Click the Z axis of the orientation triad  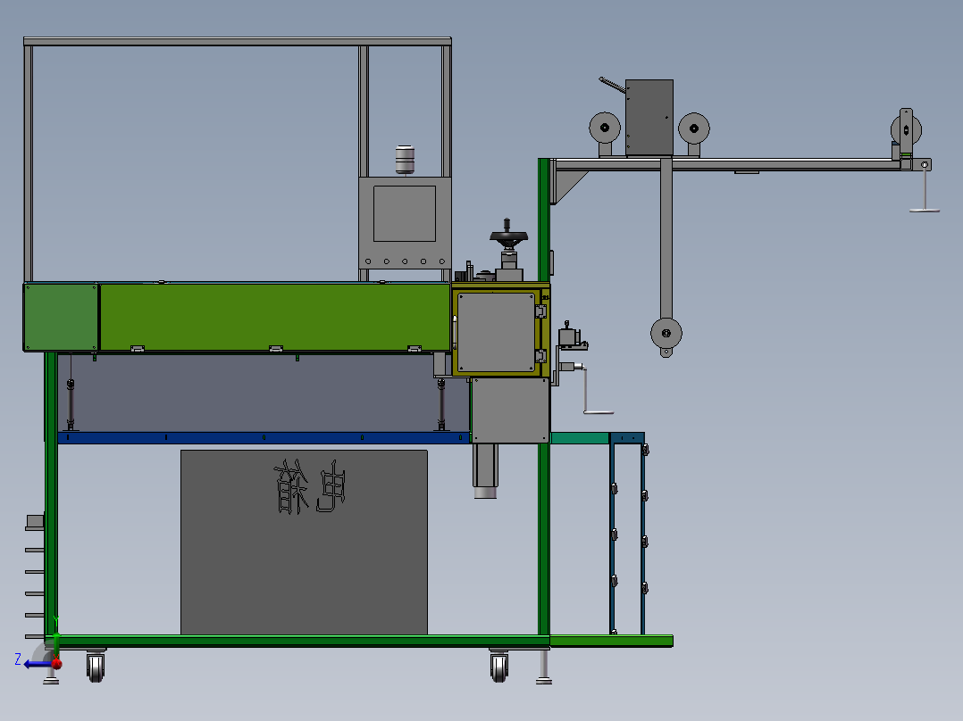38,665
